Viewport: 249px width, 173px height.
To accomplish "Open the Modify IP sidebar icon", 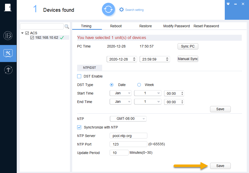I will (x=8, y=35).
